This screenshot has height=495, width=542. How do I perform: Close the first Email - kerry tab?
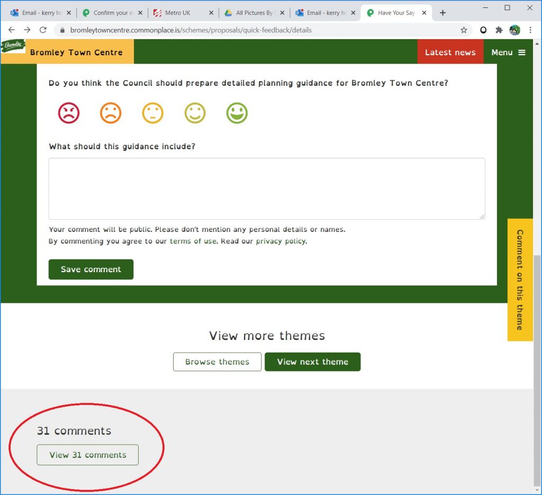point(68,13)
